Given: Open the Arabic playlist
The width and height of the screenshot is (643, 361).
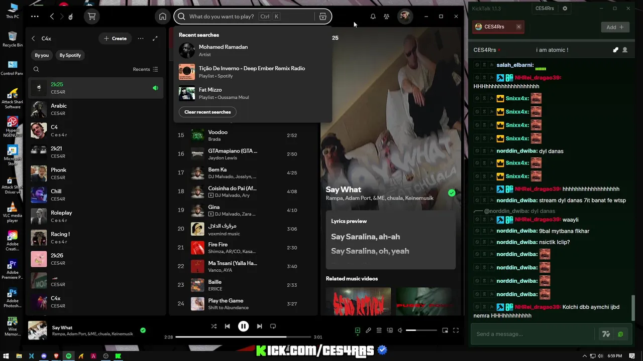Looking at the screenshot, I should 95,109.
